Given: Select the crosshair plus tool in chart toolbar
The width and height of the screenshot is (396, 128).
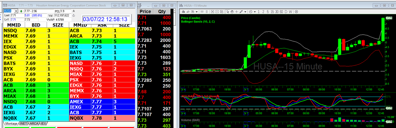Looking at the screenshot, I should pyautogui.click(x=236, y=12).
